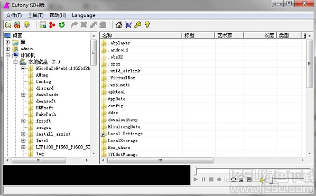Click the yellow key registration icon
This screenshot has height=196, width=316.
[x=138, y=25]
